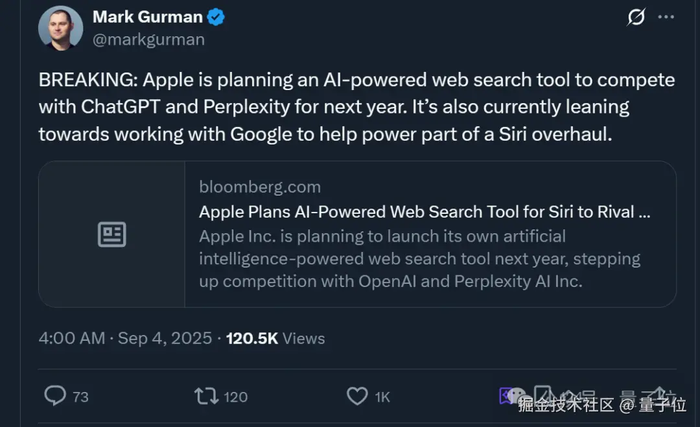Screen dimensions: 700x427
Task: Click the link card description about Apple Inc.
Action: click(419, 259)
